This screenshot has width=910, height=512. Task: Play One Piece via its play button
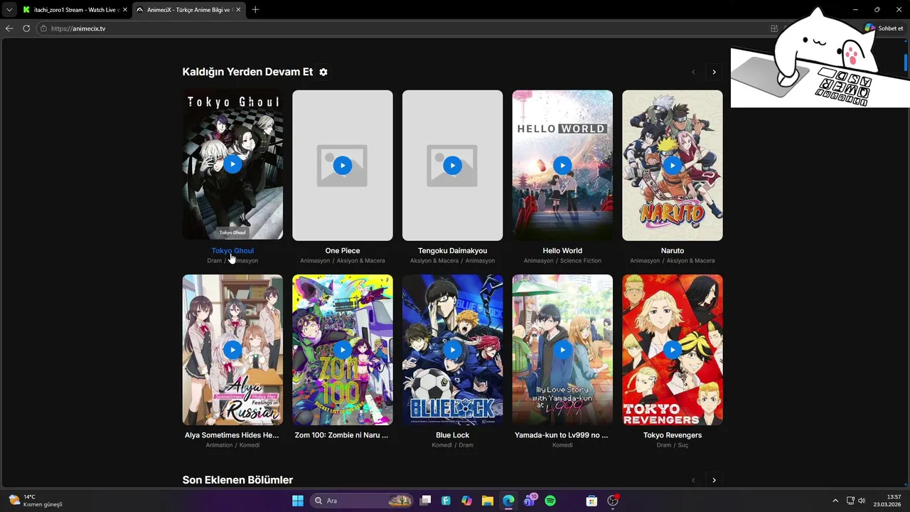(343, 165)
